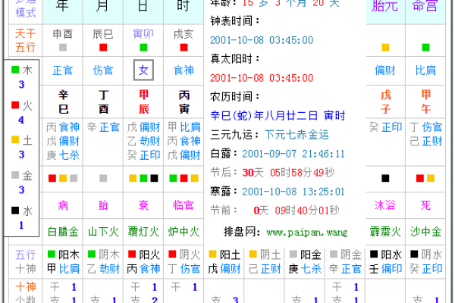
Task: Click the 临官 life stage
Action: pyautogui.click(x=184, y=205)
